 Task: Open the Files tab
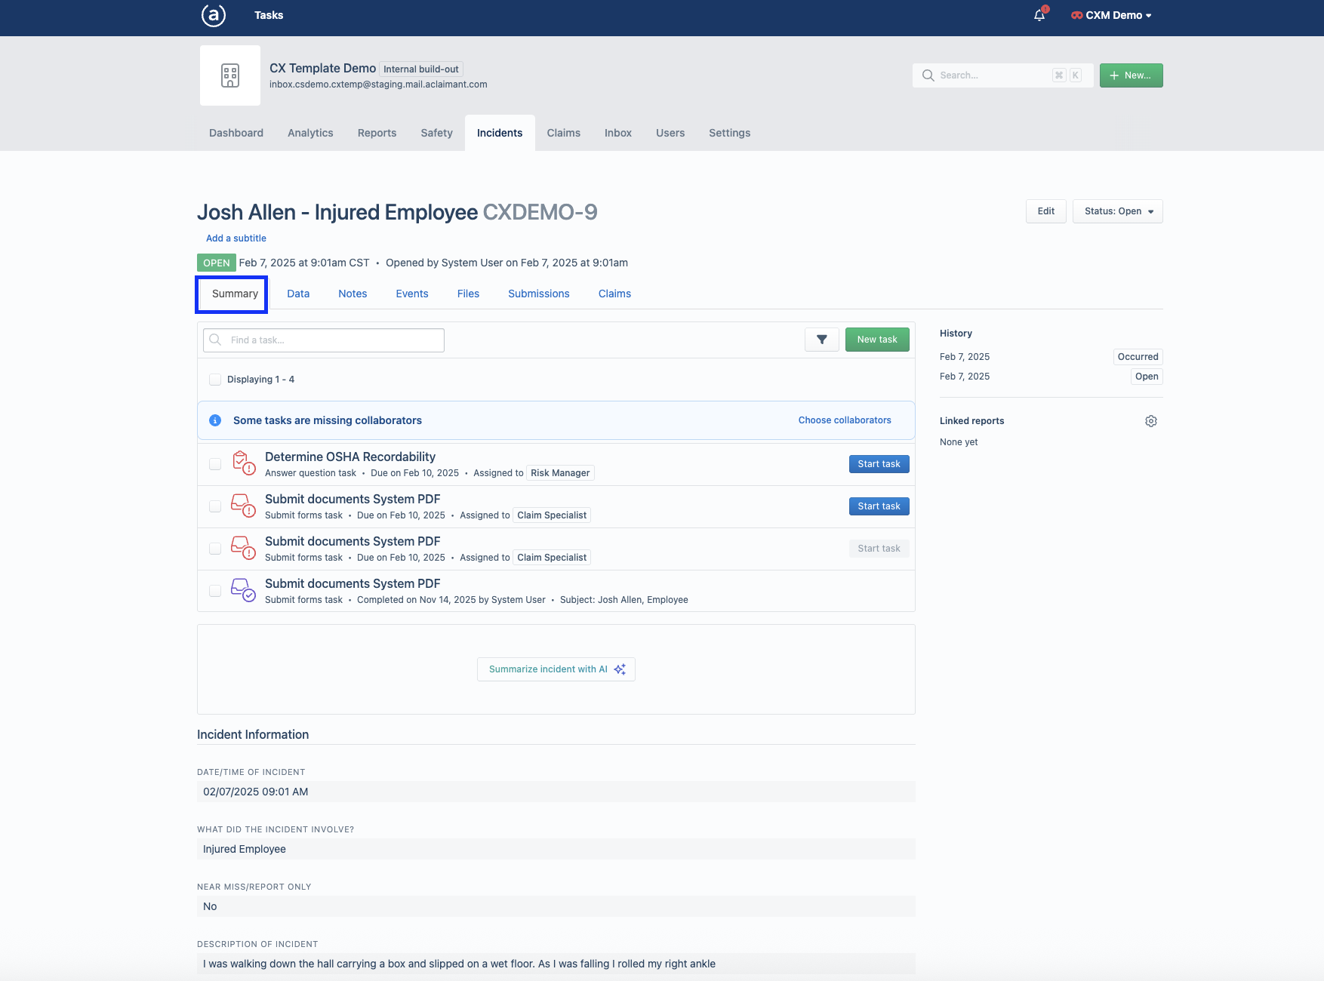(468, 294)
